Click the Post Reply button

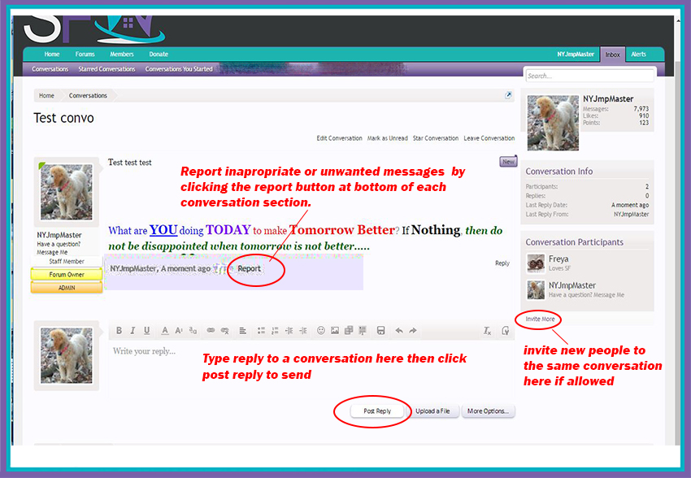click(377, 411)
